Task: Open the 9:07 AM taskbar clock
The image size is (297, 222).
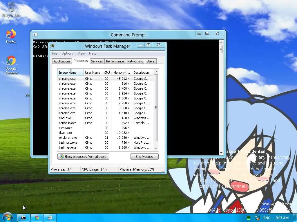Action: [282, 218]
